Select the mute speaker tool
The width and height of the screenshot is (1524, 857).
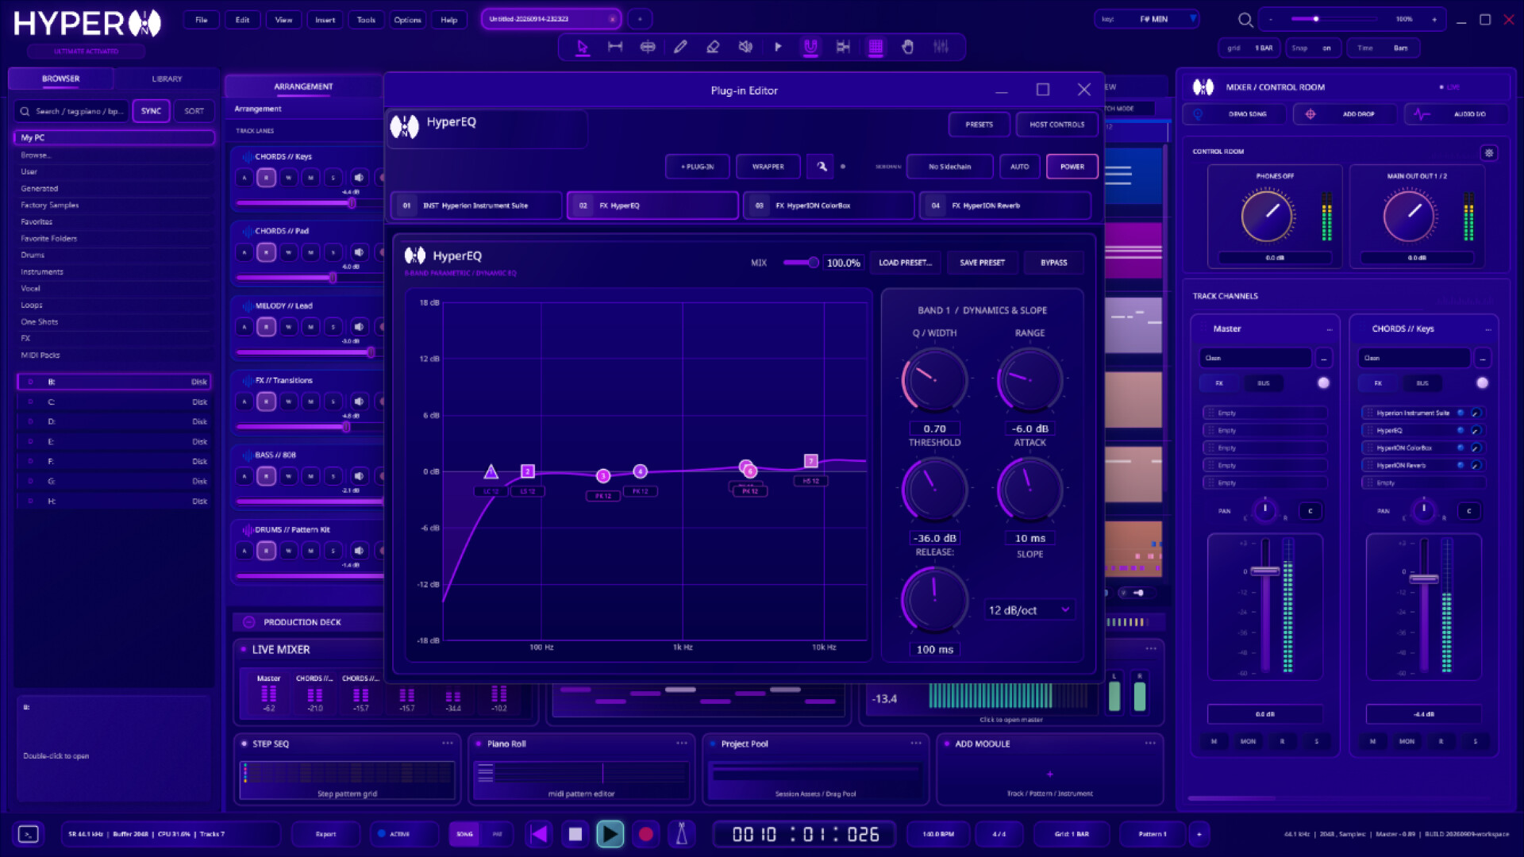(x=745, y=47)
